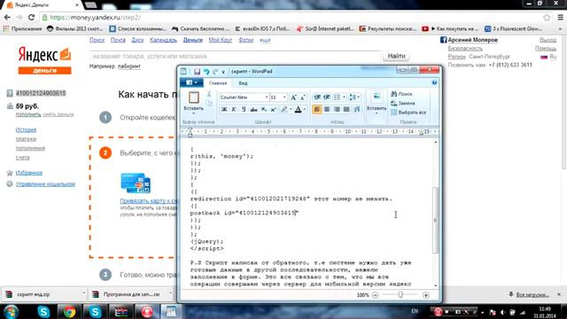Go back in Chrome browser
Image resolution: width=567 pixels, height=319 pixels.
tap(7, 18)
